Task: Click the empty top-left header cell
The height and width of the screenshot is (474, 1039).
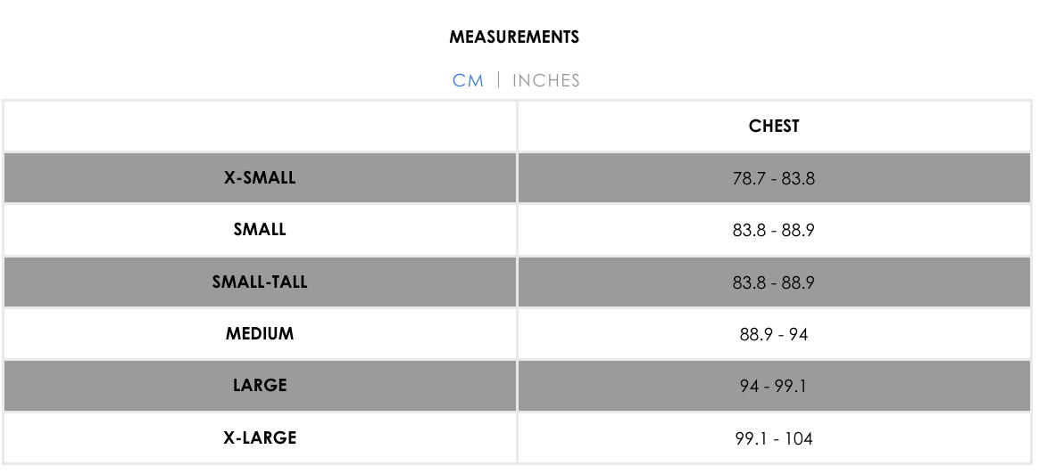Action: pyautogui.click(x=260, y=127)
